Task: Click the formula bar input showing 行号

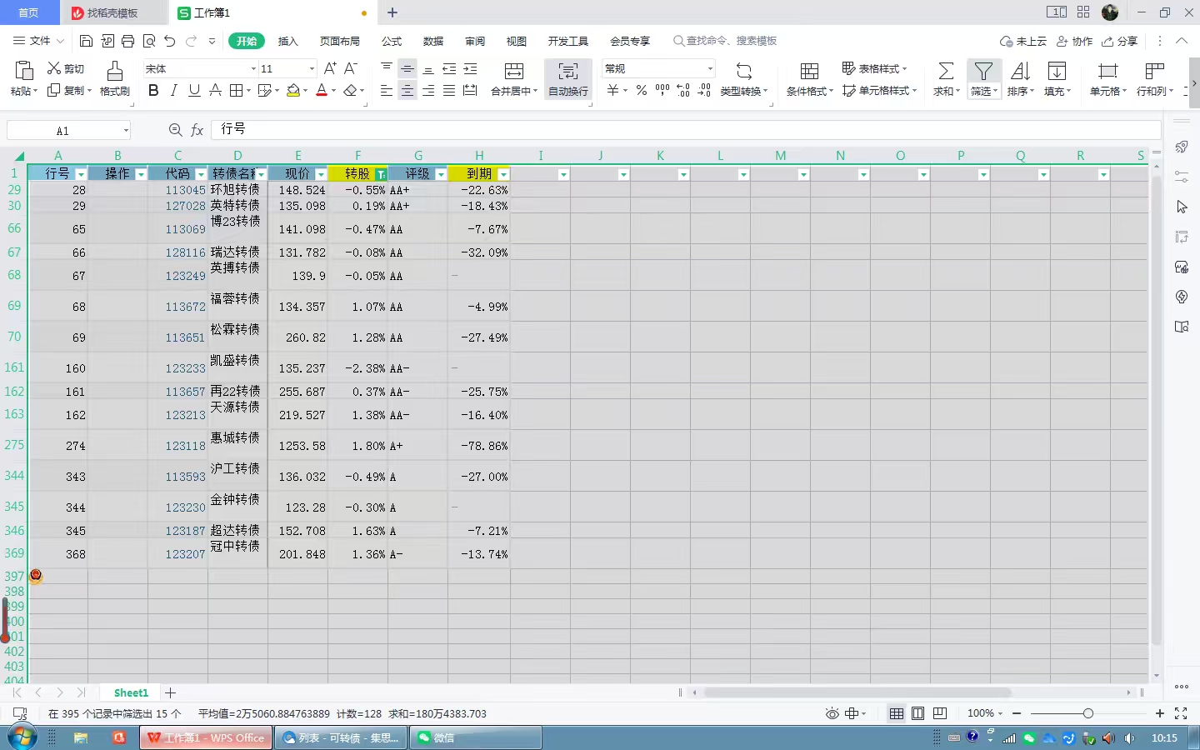Action: point(683,129)
